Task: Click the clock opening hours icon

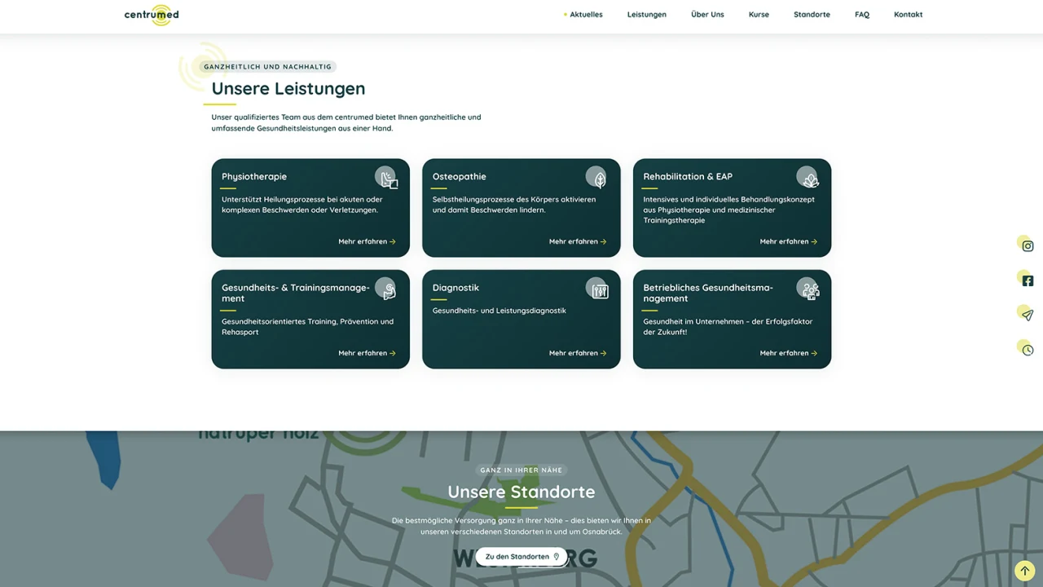Action: (1027, 350)
